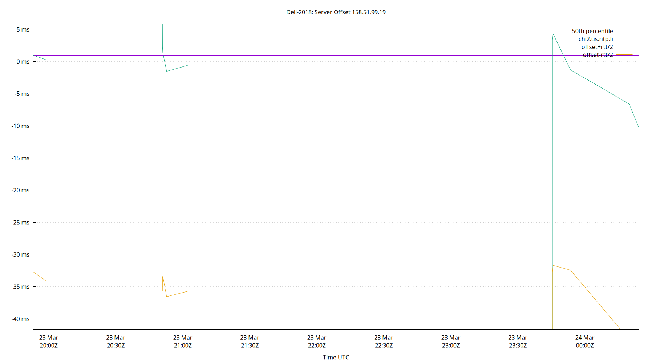Screen dimensions: 672x363
Task: Click the Time UTC axis label
Action: (x=336, y=357)
